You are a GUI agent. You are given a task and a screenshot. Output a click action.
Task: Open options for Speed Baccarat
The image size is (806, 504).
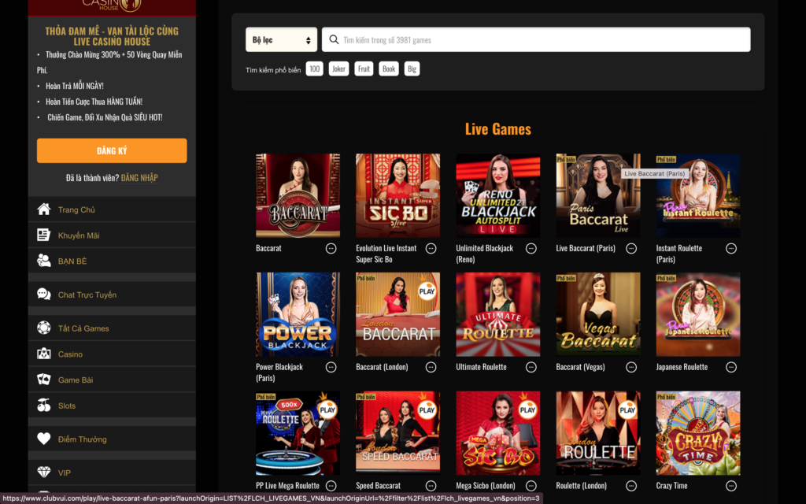431,486
